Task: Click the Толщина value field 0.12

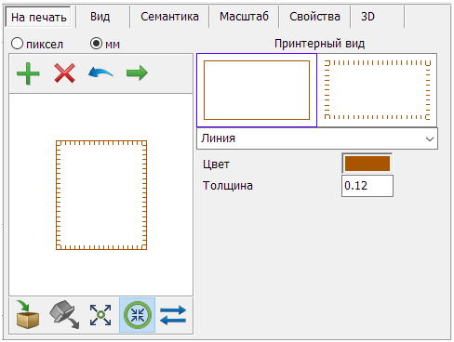Action: point(367,186)
